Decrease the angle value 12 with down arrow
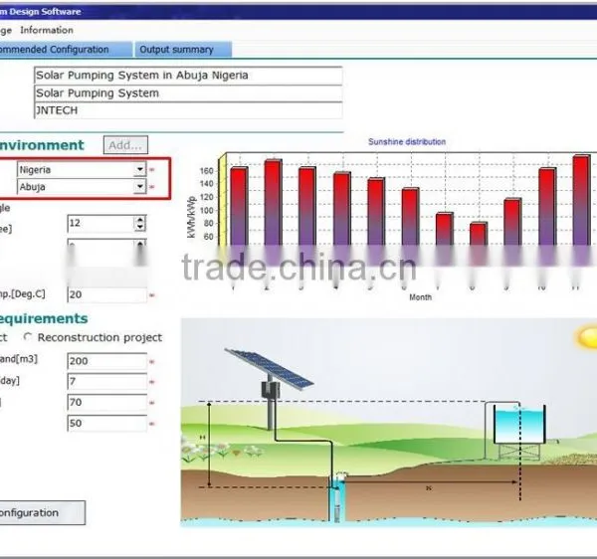 pyautogui.click(x=140, y=227)
